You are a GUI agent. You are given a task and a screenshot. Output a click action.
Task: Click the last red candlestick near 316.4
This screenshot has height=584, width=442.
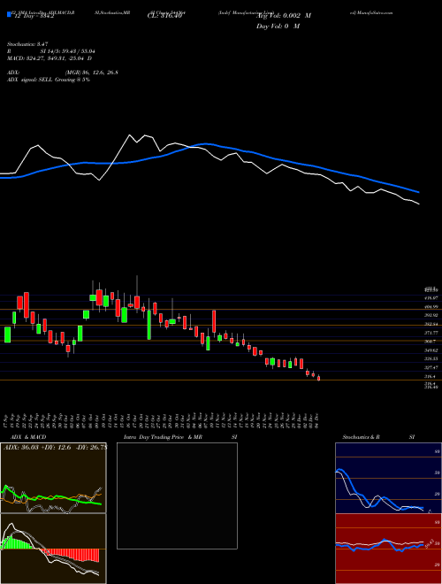click(x=318, y=378)
